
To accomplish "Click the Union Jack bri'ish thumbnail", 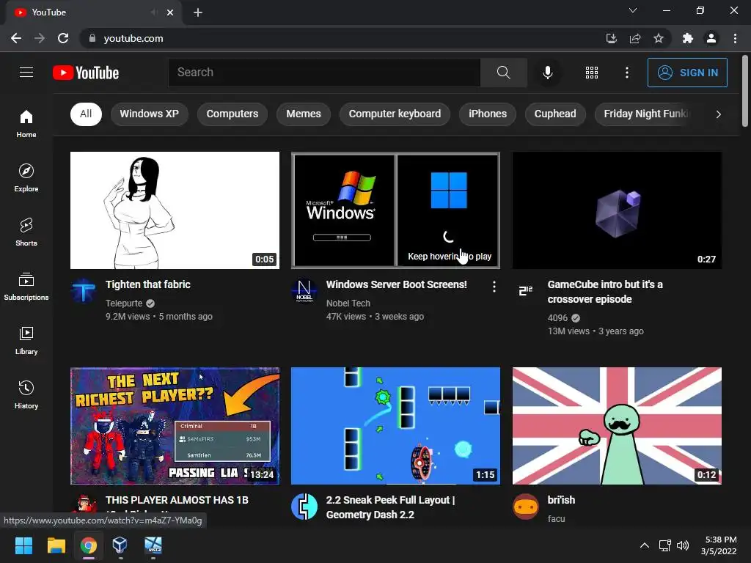I will pos(617,426).
